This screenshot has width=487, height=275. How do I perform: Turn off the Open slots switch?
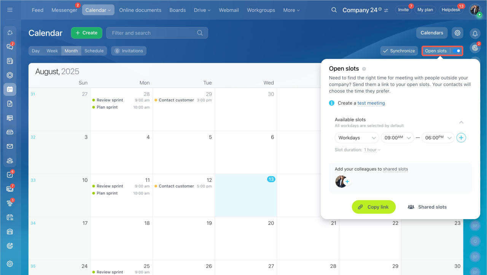click(457, 51)
